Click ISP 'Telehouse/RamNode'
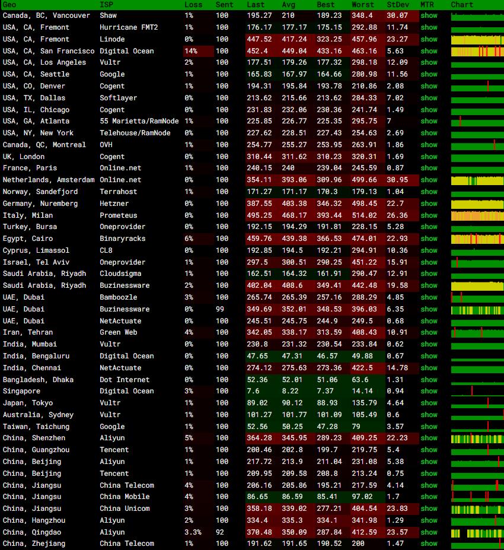 [135, 133]
